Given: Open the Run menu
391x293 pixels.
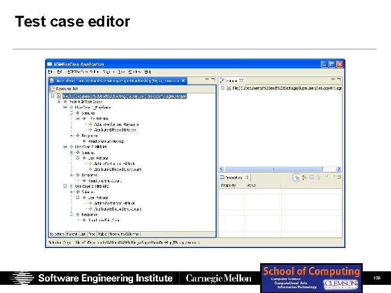Looking at the screenshot, I should 121,72.
